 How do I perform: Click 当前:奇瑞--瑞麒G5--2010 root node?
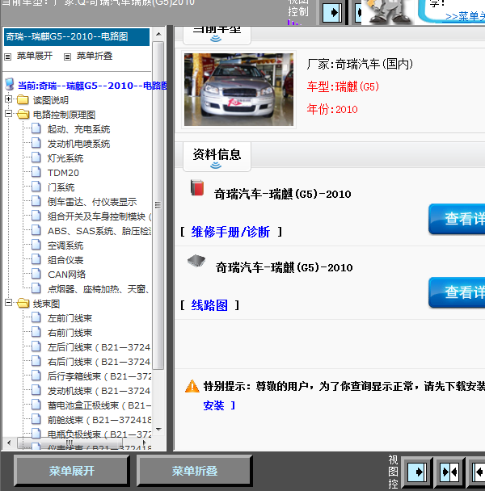pos(92,86)
